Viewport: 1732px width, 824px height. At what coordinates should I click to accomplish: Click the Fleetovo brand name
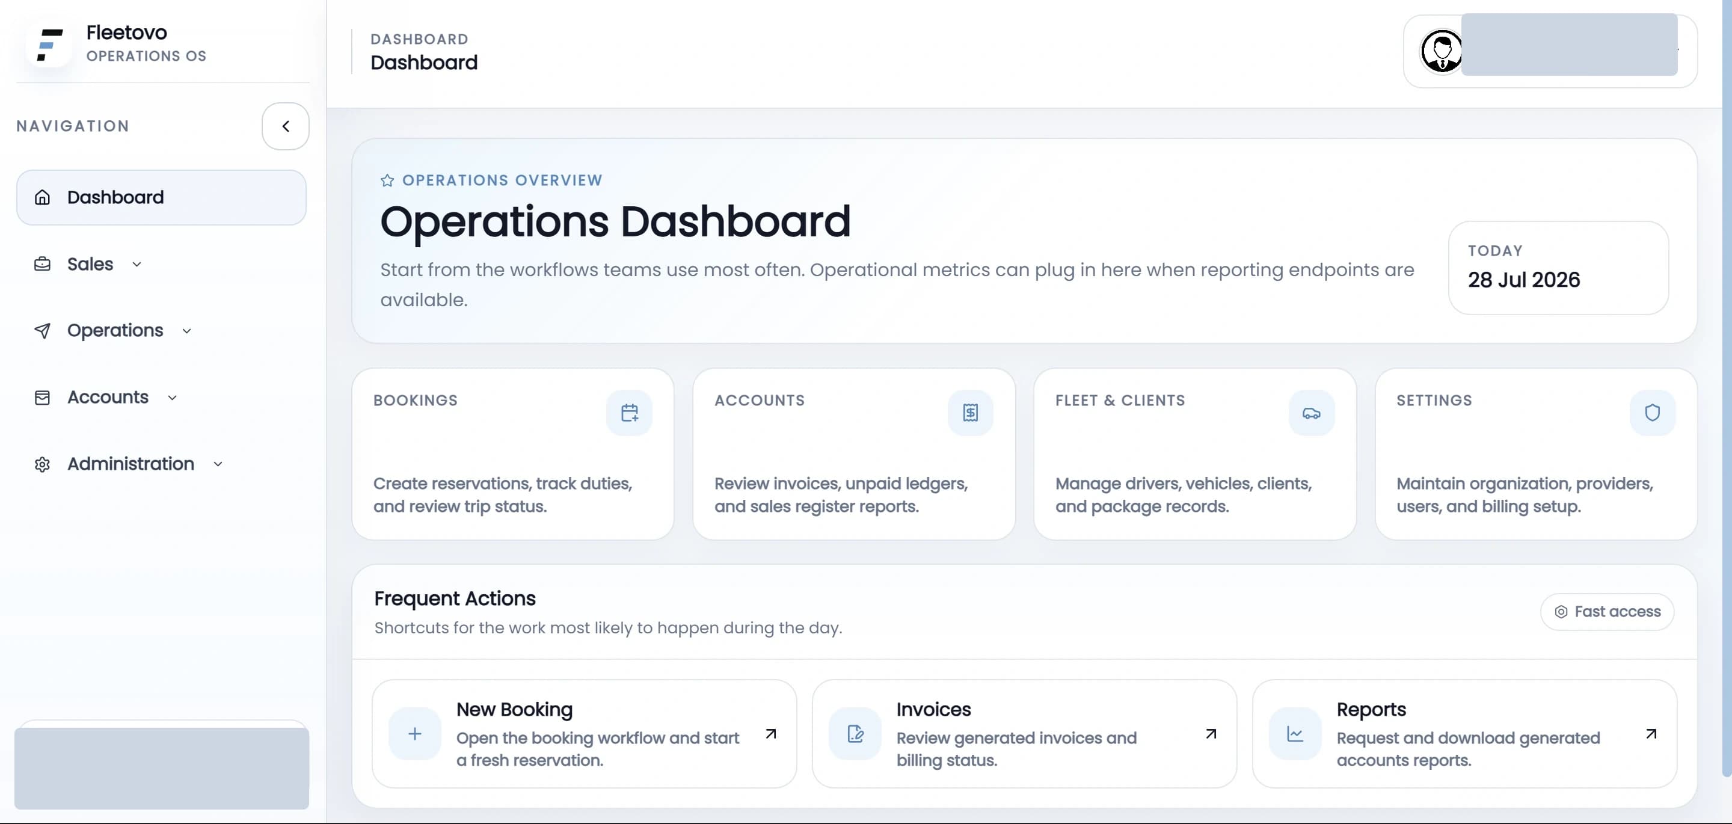pyautogui.click(x=126, y=32)
